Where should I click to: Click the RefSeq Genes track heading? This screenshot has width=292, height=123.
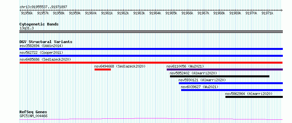click(33, 112)
